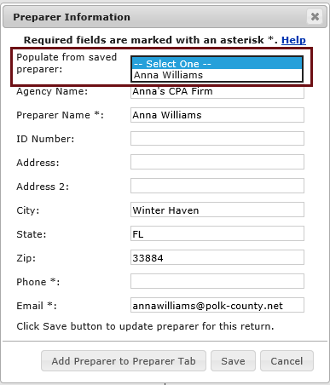Click the State field showing FL

217,233
